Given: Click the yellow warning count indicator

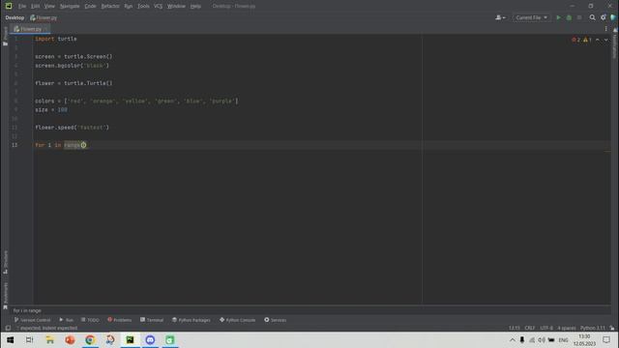Looking at the screenshot, I should pos(587,40).
